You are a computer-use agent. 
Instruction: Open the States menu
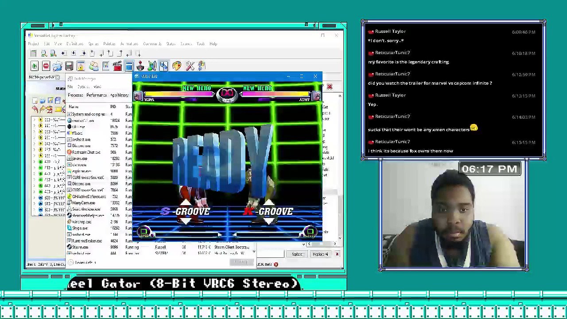171,44
